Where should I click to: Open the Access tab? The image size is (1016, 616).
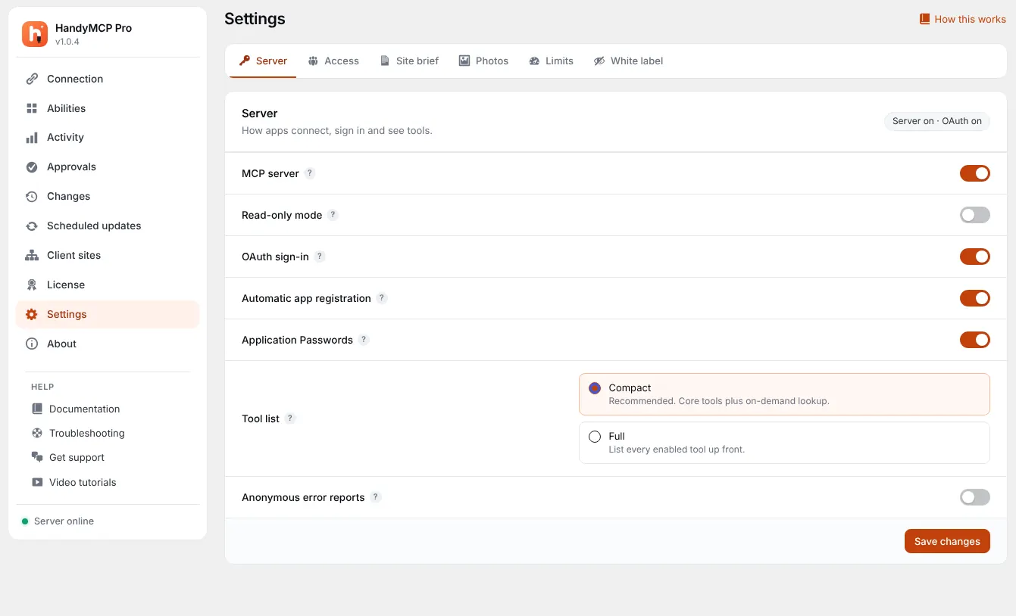click(333, 61)
